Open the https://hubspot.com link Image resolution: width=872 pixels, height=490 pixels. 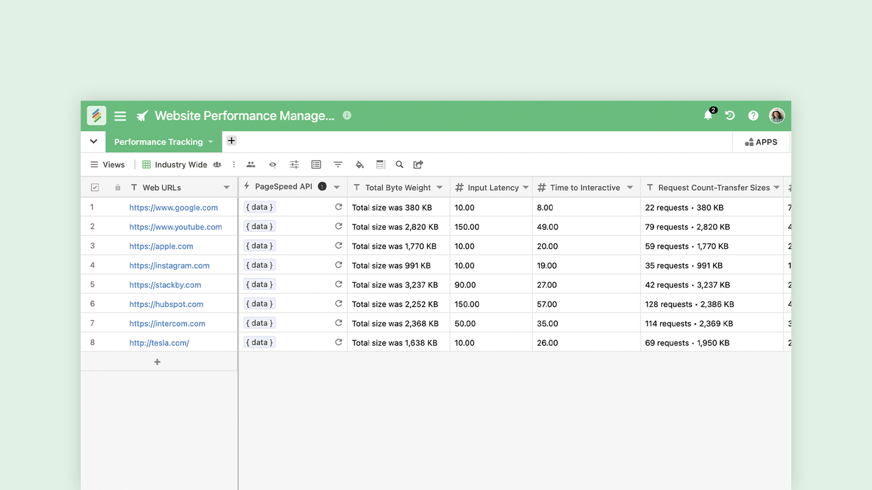(x=166, y=304)
